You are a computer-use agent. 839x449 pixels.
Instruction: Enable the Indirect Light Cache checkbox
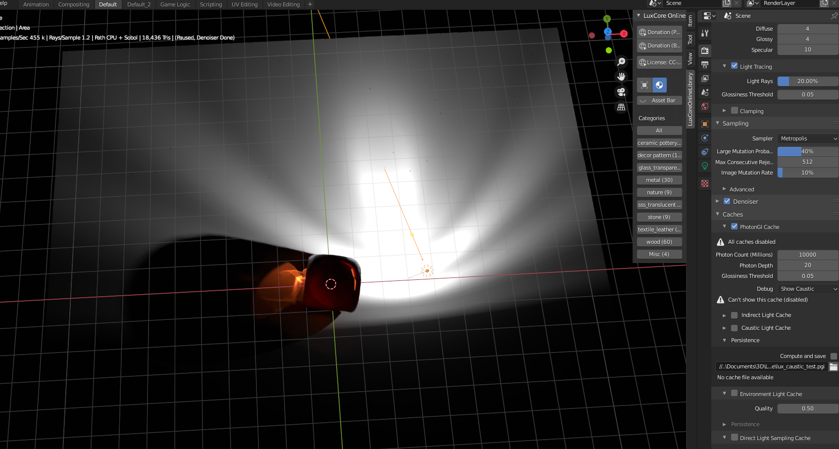coord(735,315)
